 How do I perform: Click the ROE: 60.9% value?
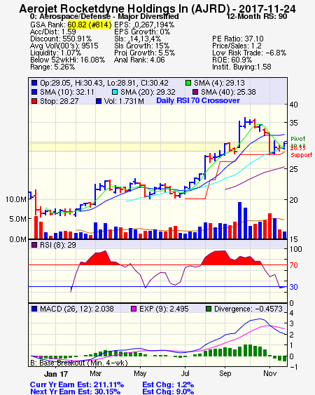[x=232, y=60]
